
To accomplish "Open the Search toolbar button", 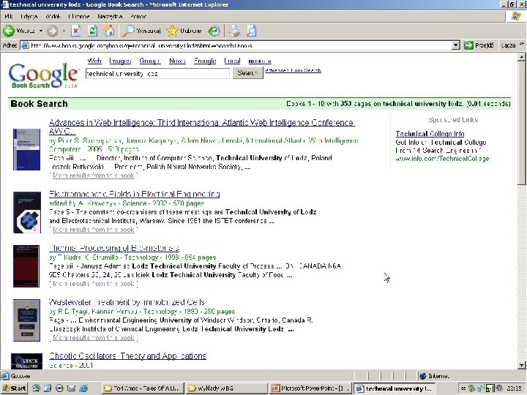I will pos(141,31).
